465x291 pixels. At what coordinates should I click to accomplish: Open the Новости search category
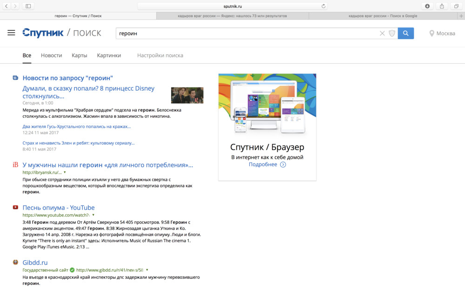pos(52,55)
